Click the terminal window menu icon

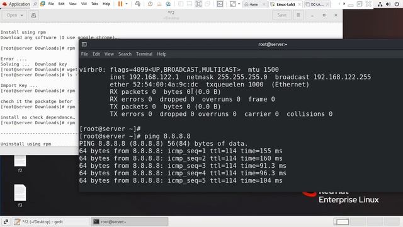[84, 44]
